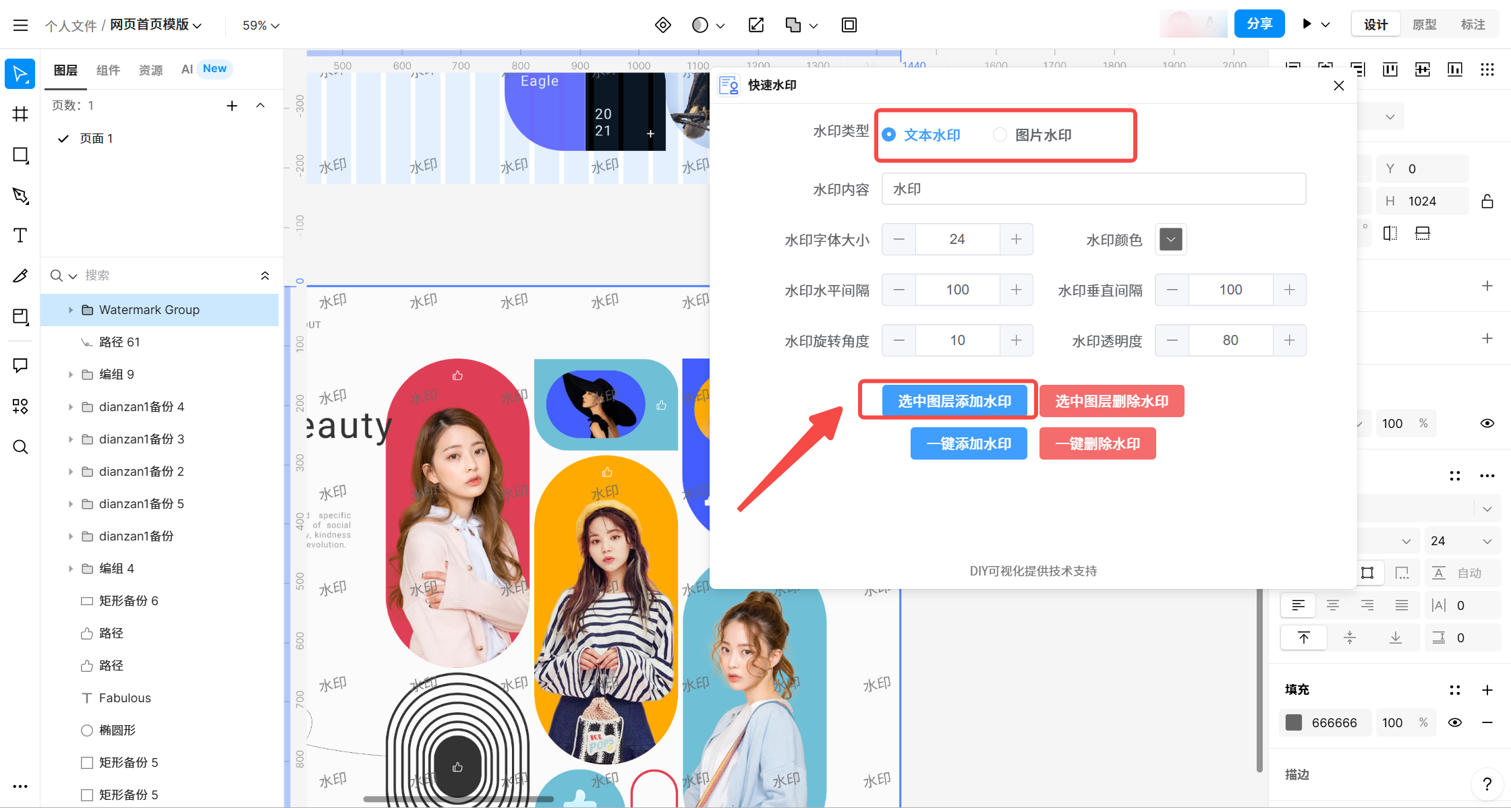Open more tools ellipsis at sidebar bottom
Image resolution: width=1511 pixels, height=808 pixels.
tap(20, 786)
